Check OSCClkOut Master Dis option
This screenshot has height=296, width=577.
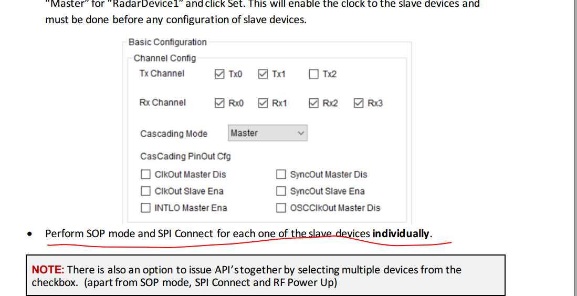click(x=281, y=208)
